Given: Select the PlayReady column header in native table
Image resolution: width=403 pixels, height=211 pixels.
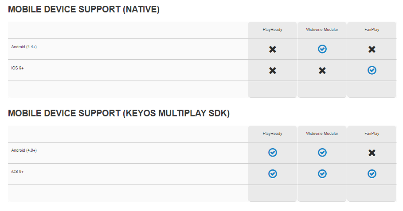Looking at the screenshot, I should pyautogui.click(x=273, y=30).
